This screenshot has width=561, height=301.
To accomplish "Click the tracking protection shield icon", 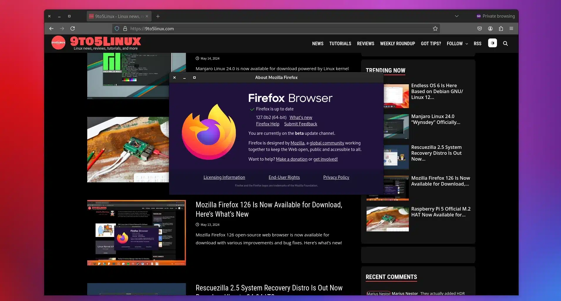I will tap(117, 28).
